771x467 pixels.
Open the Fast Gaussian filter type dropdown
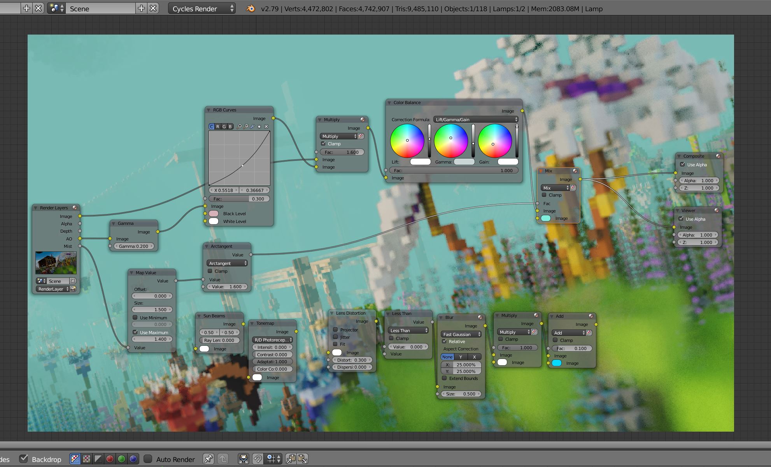click(x=461, y=334)
